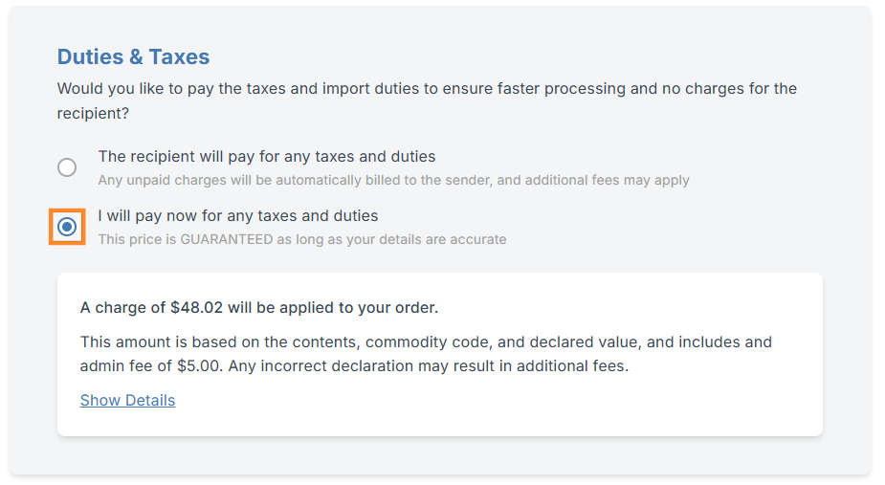Click the 'Would you like to pay' question text
The width and height of the screenshot is (885, 485).
(x=426, y=89)
